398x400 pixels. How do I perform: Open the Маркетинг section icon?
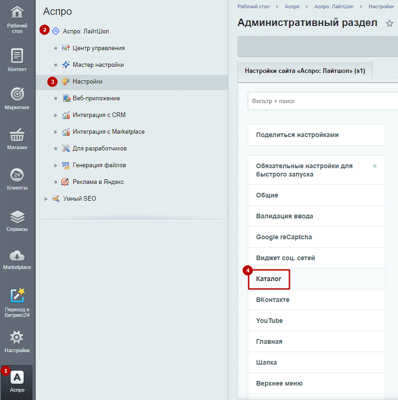(17, 94)
